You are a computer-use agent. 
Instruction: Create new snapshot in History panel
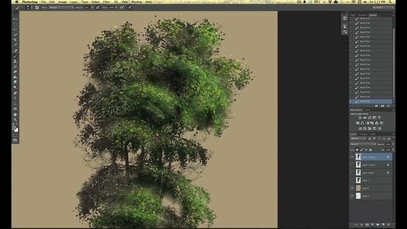[x=382, y=106]
